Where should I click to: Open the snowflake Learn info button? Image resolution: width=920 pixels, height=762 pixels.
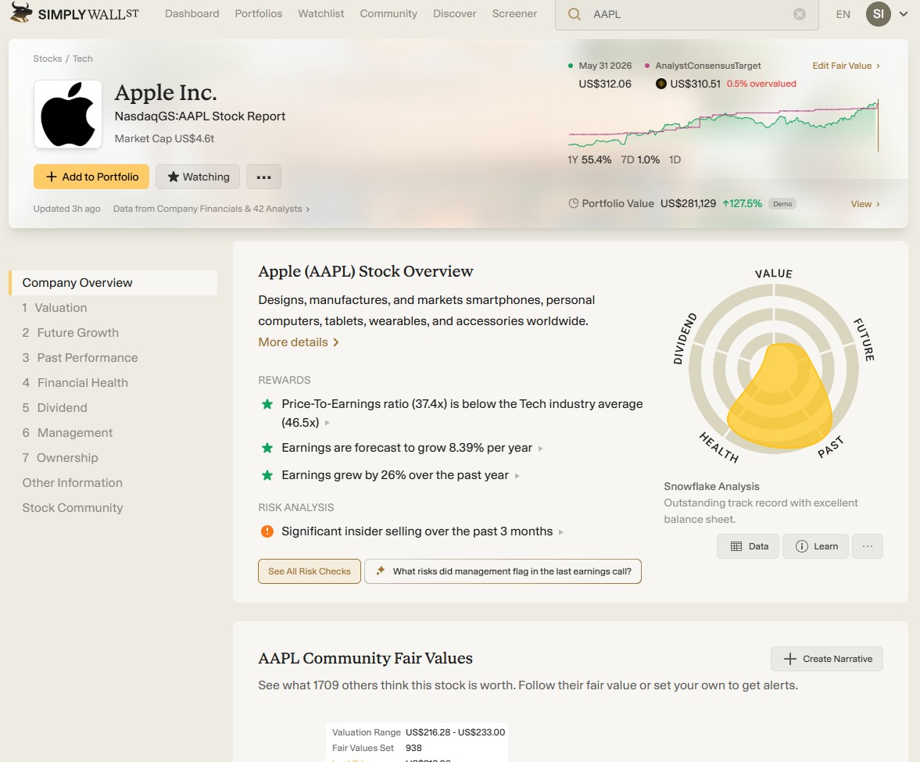pyautogui.click(x=815, y=546)
